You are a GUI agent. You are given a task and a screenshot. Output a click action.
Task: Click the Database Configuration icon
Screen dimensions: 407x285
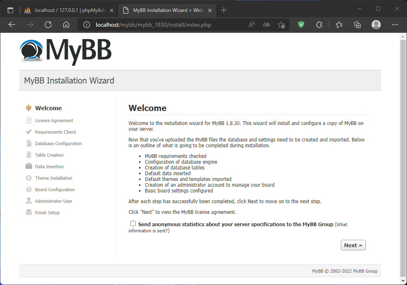coord(29,144)
